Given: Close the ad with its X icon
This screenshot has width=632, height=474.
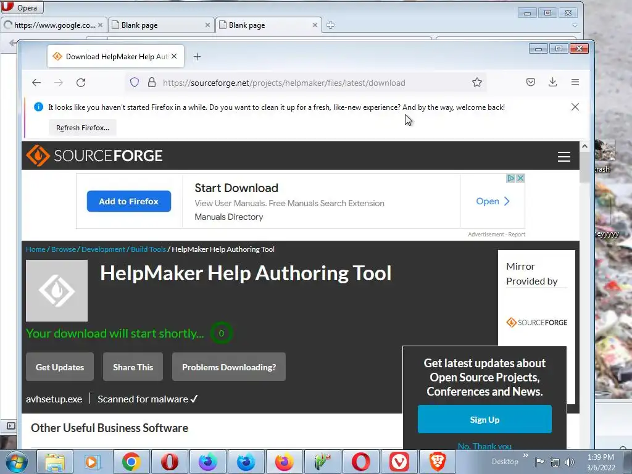Looking at the screenshot, I should point(520,178).
